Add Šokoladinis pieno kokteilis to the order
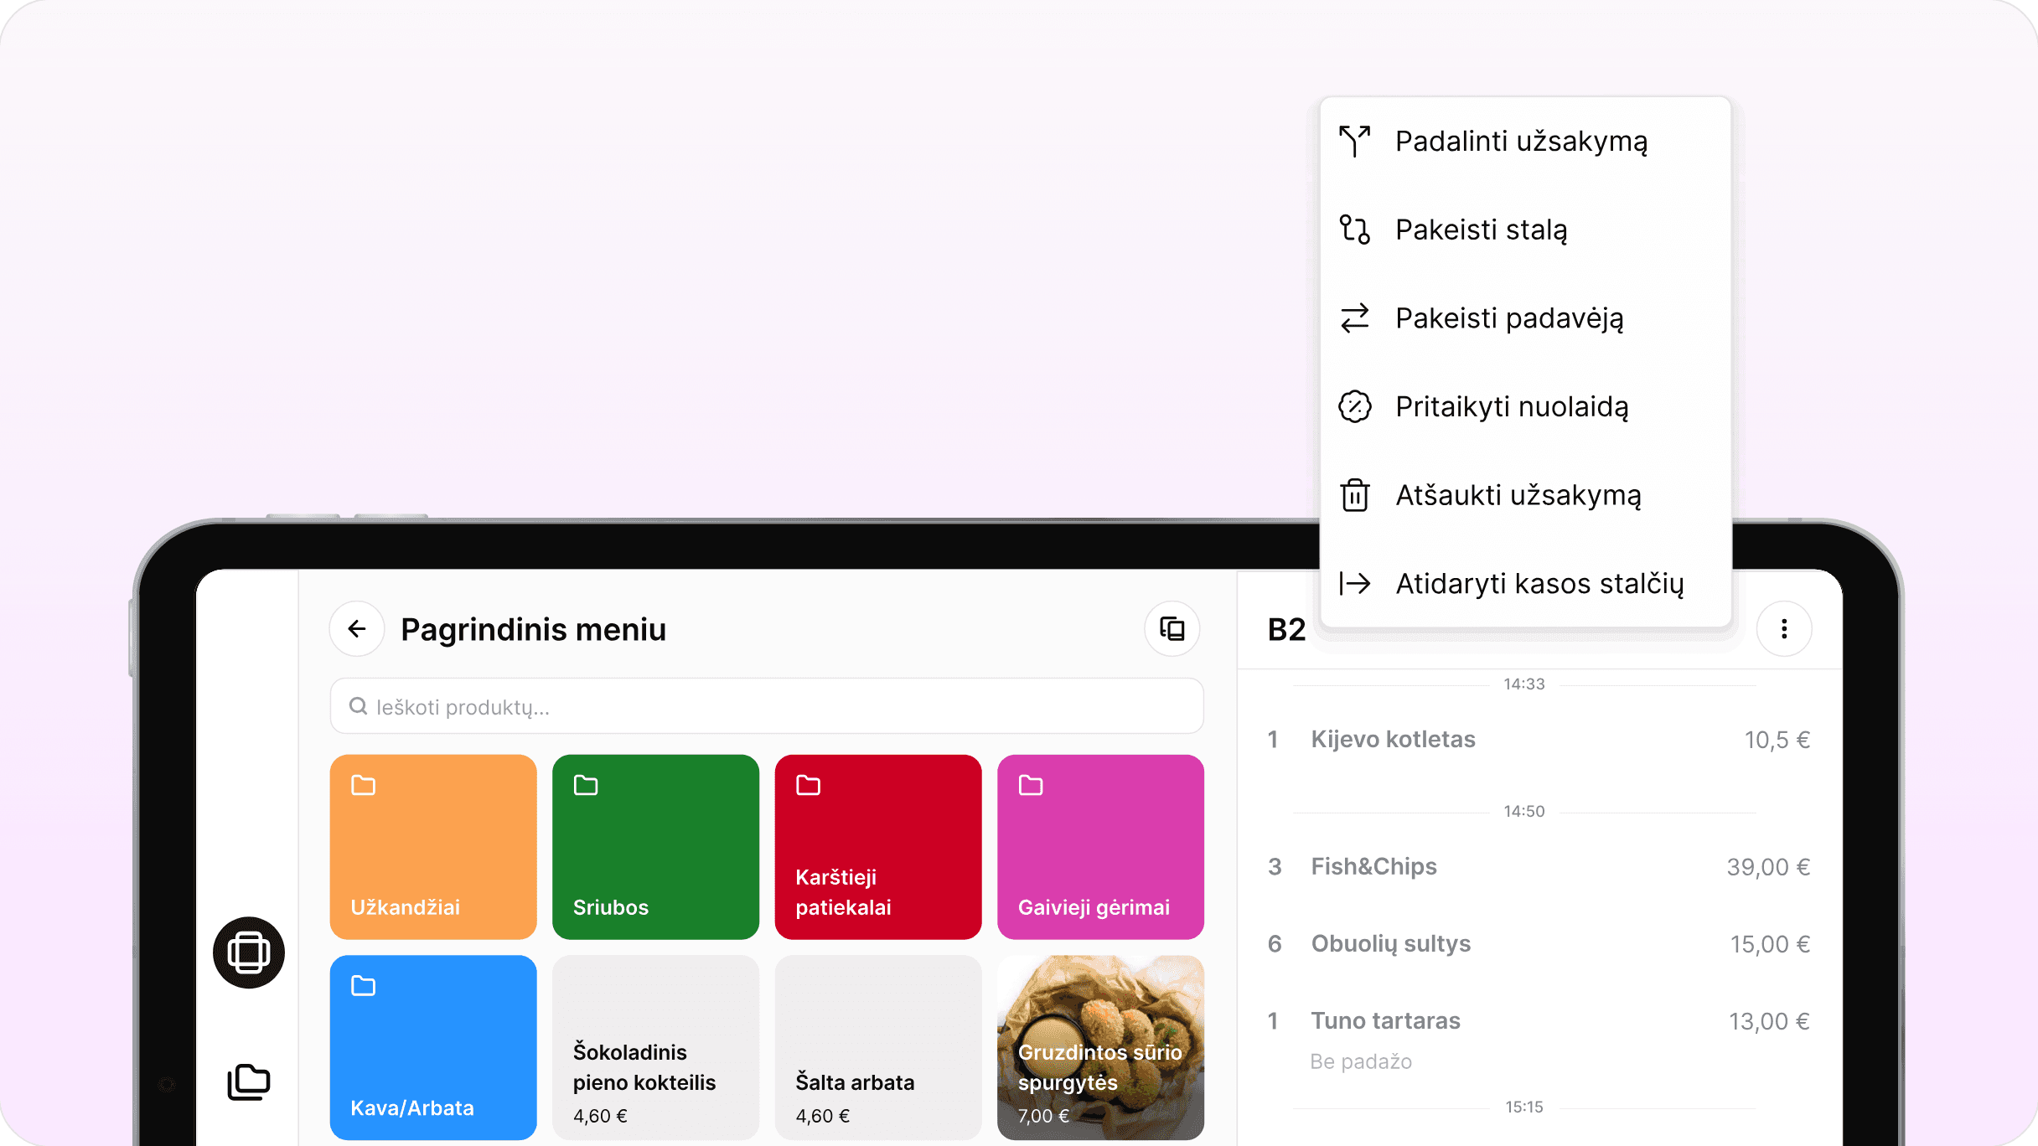Viewport: 2038px width, 1146px height. (x=655, y=1047)
